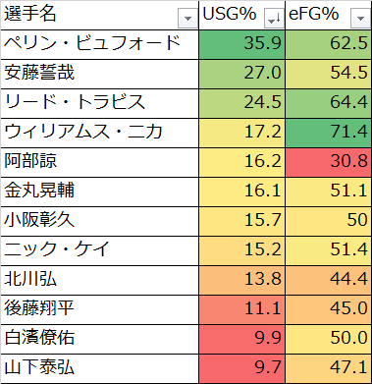Open the eFG% column filter dropdown
Image resolution: width=372 pixels, height=384 pixels.
click(x=360, y=19)
